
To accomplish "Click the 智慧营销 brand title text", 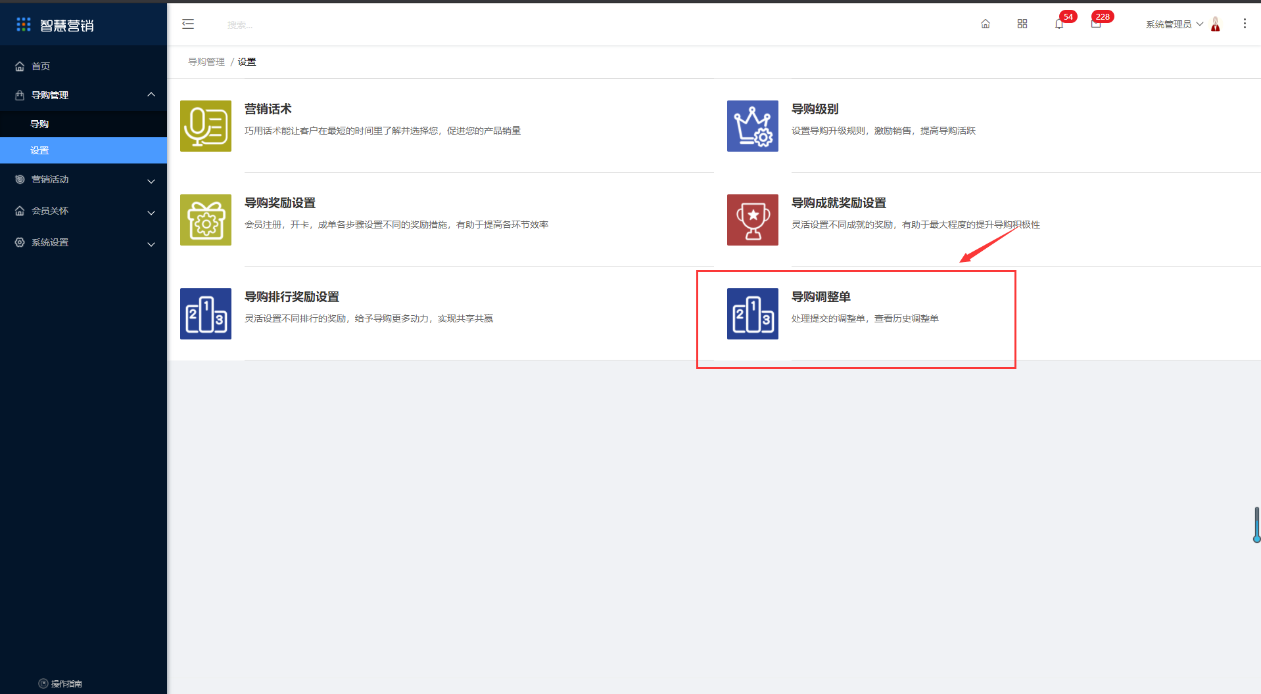I will pos(67,25).
